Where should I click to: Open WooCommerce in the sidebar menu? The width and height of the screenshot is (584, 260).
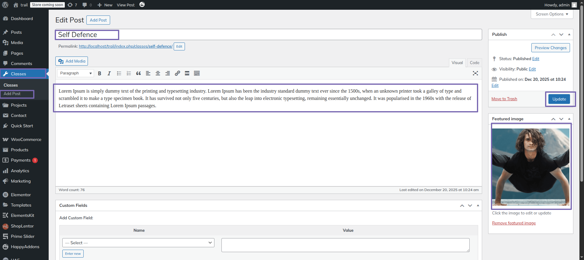click(26, 139)
